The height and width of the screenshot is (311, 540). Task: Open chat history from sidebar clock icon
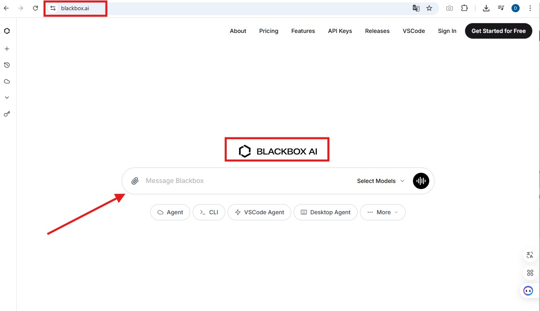tap(7, 65)
